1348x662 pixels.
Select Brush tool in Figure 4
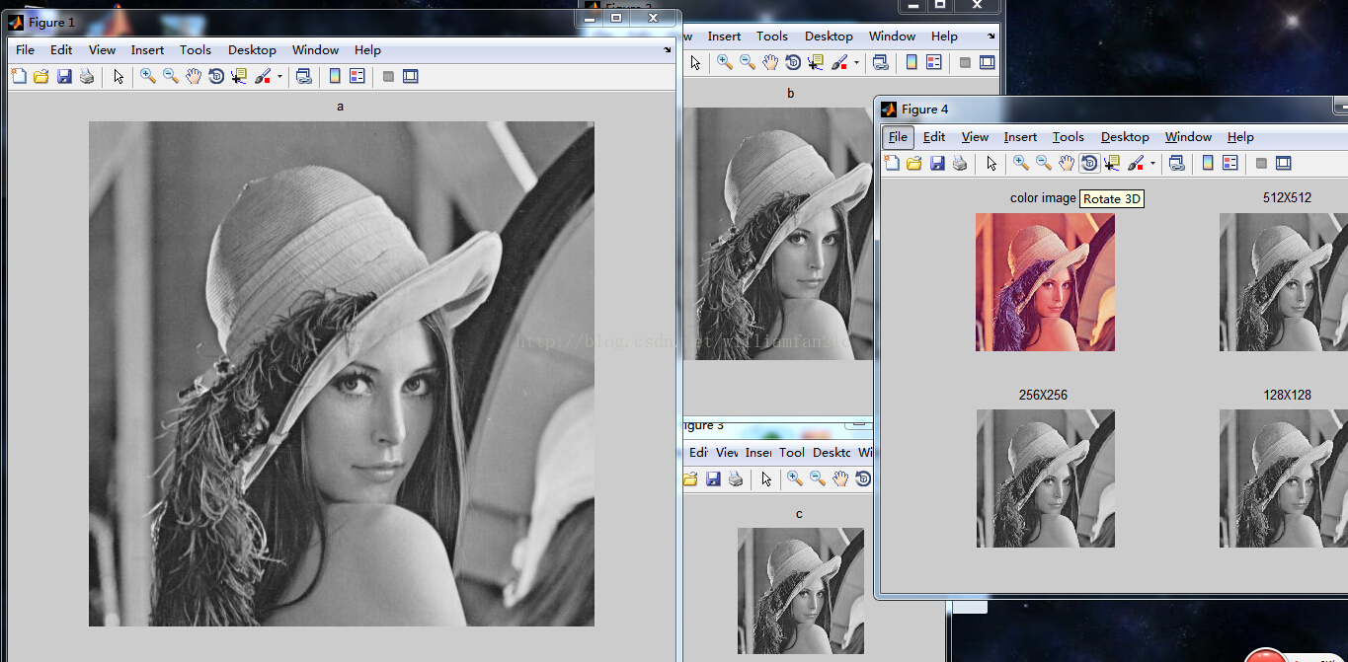click(1136, 163)
